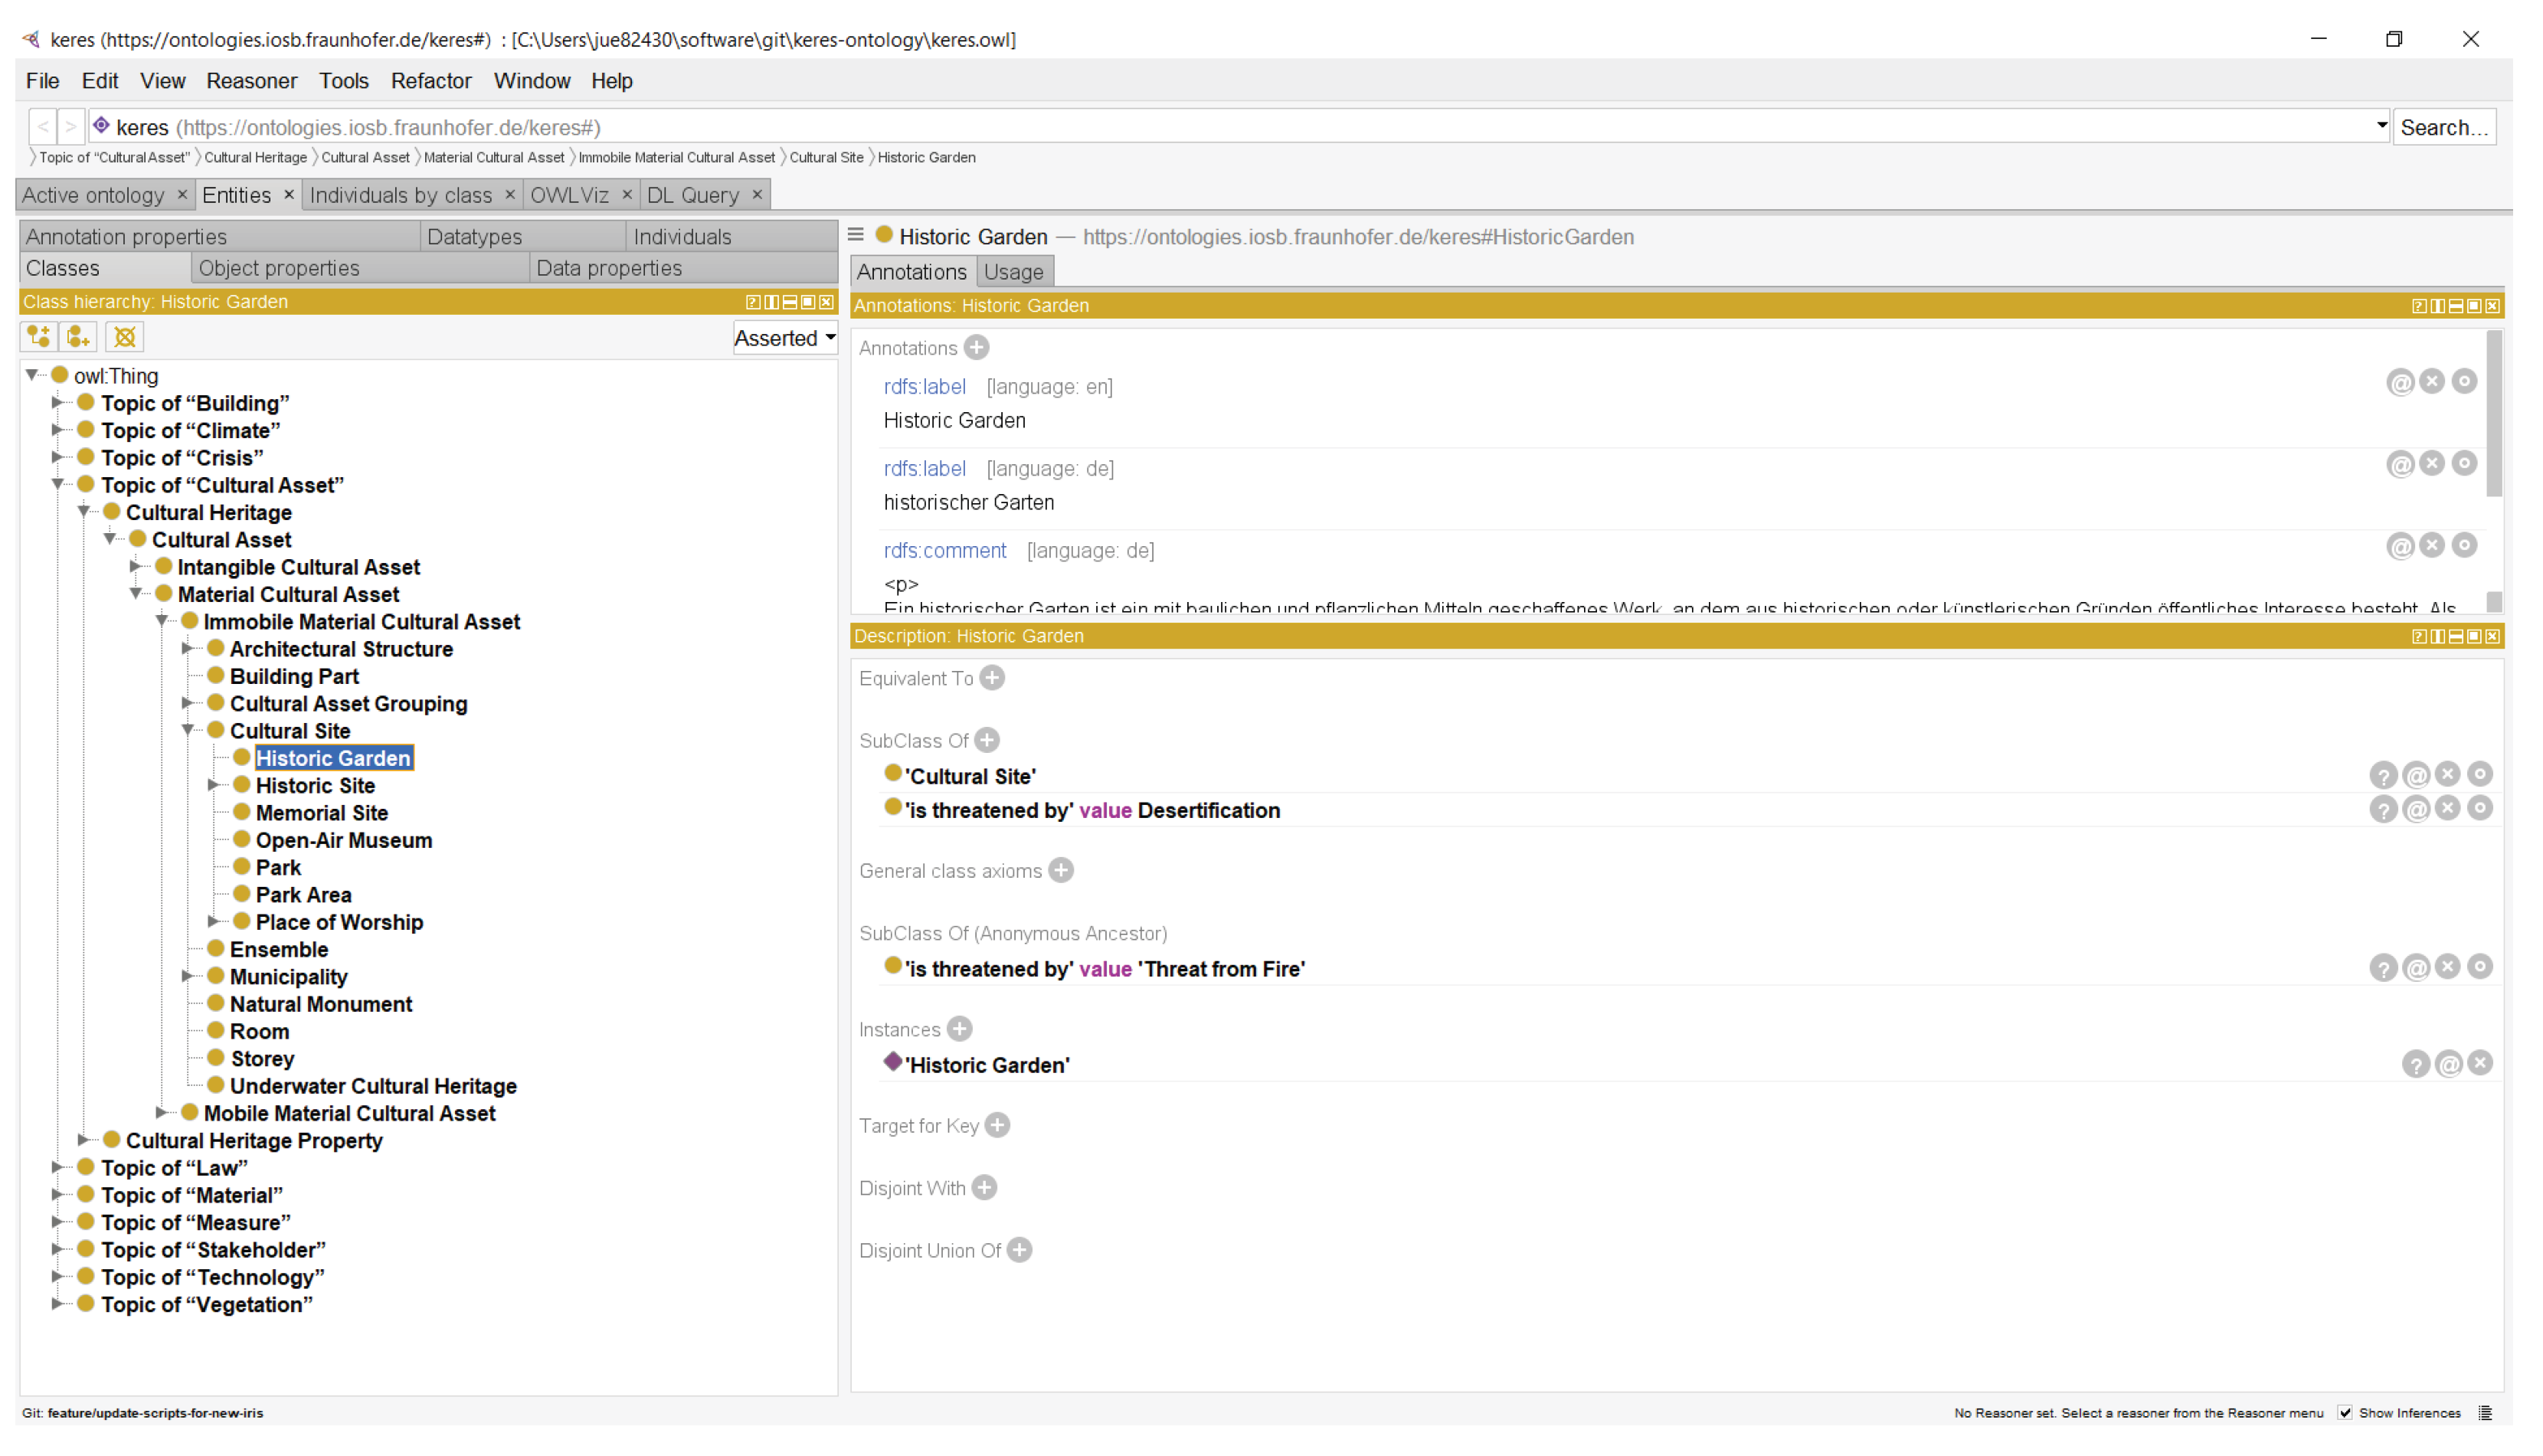Expand Topic of "Climate" node
The image size is (2543, 1456).
57,430
